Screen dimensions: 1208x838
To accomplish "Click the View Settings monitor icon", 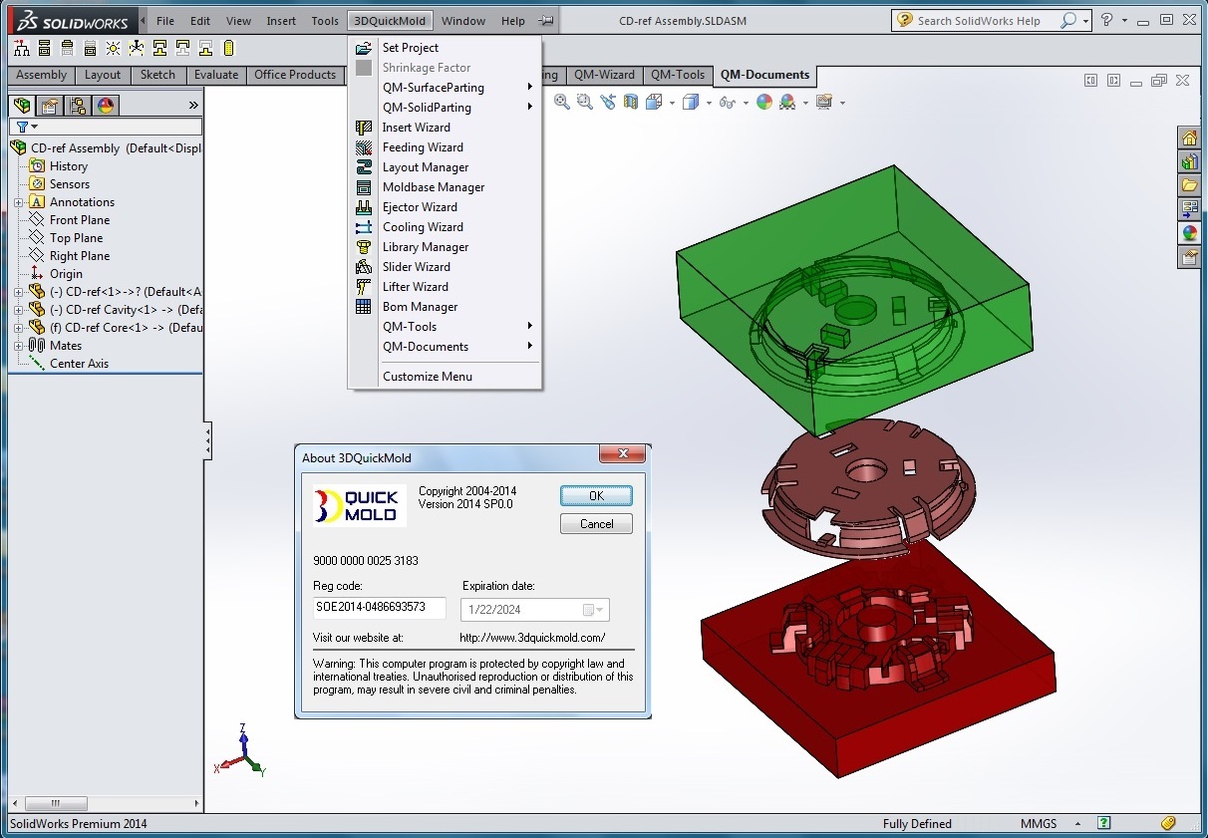I will 823,102.
